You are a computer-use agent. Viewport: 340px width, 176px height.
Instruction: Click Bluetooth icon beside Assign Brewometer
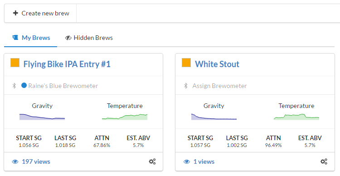pyautogui.click(x=186, y=86)
